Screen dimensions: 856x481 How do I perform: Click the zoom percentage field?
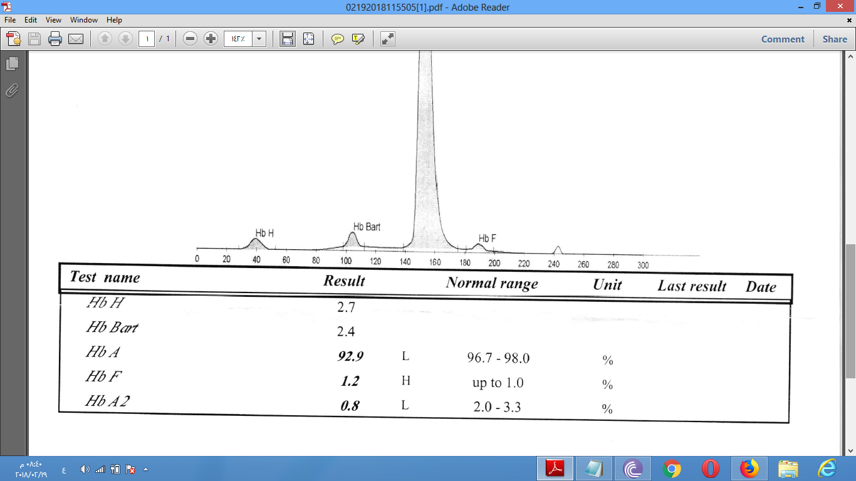[238, 39]
